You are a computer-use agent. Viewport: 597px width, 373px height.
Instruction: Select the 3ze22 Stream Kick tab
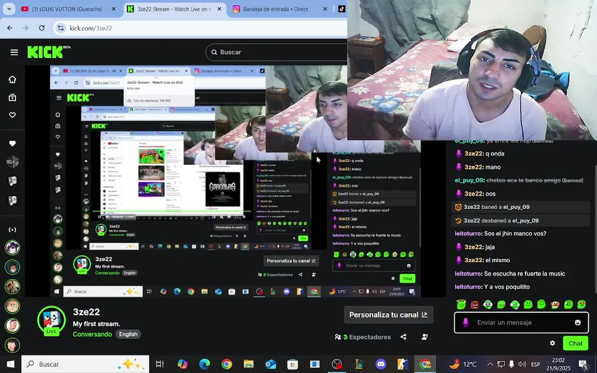coord(174,9)
